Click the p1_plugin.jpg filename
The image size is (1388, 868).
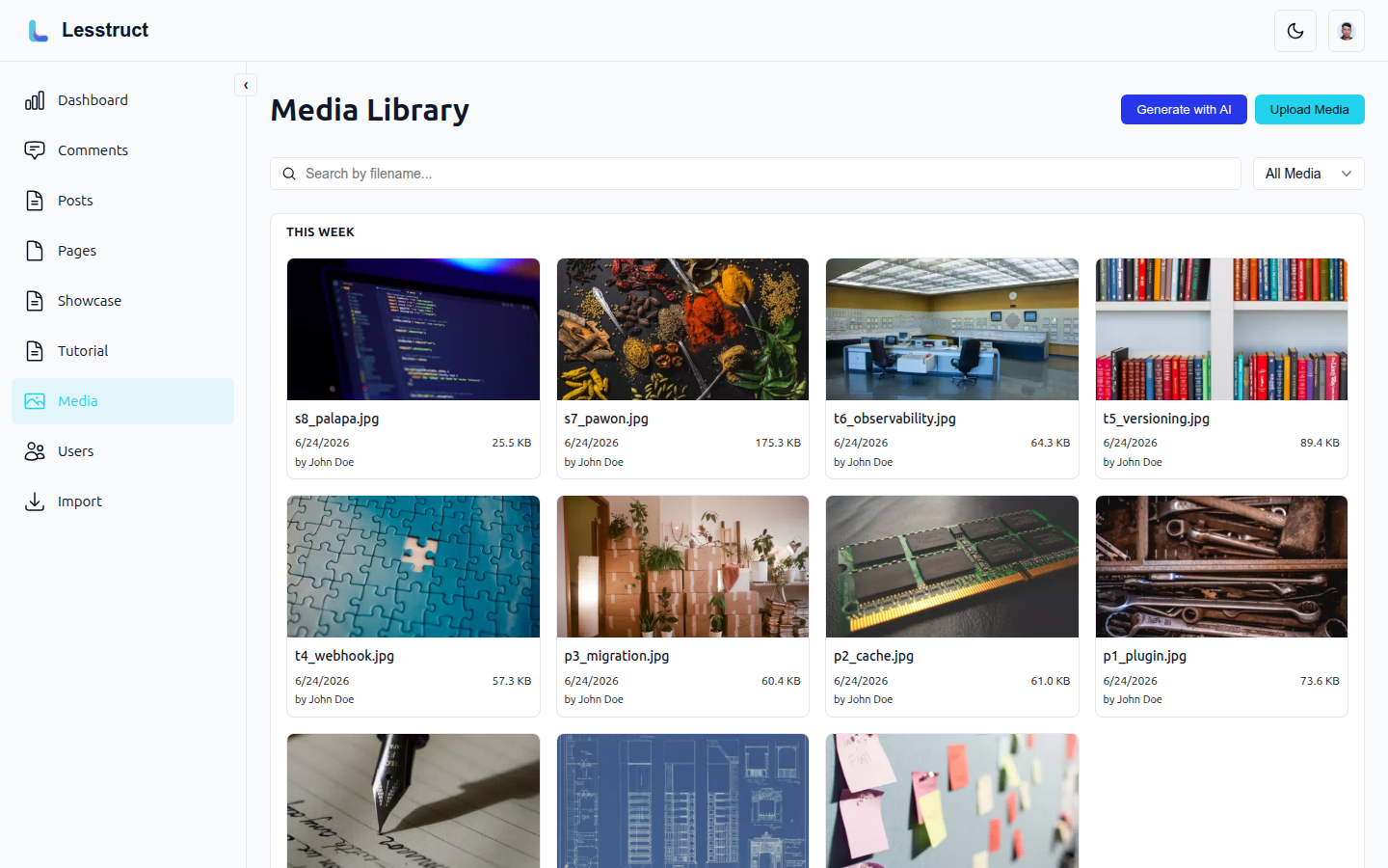(x=1145, y=656)
